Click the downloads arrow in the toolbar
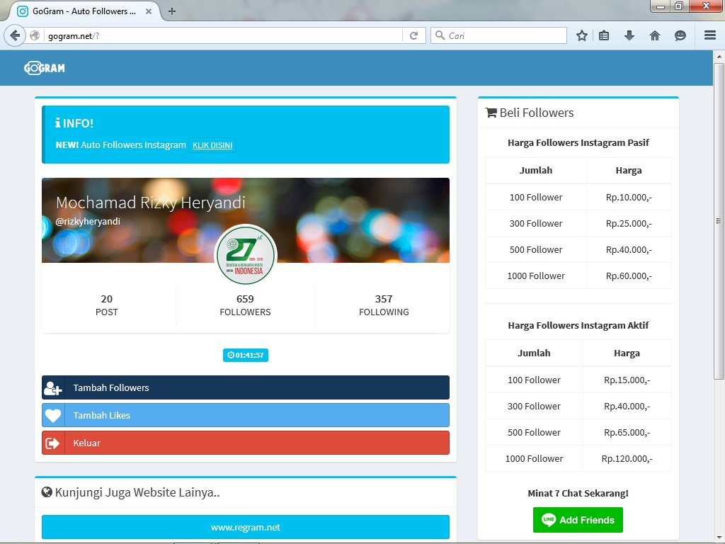Screen dimensions: 725x544 tap(629, 35)
